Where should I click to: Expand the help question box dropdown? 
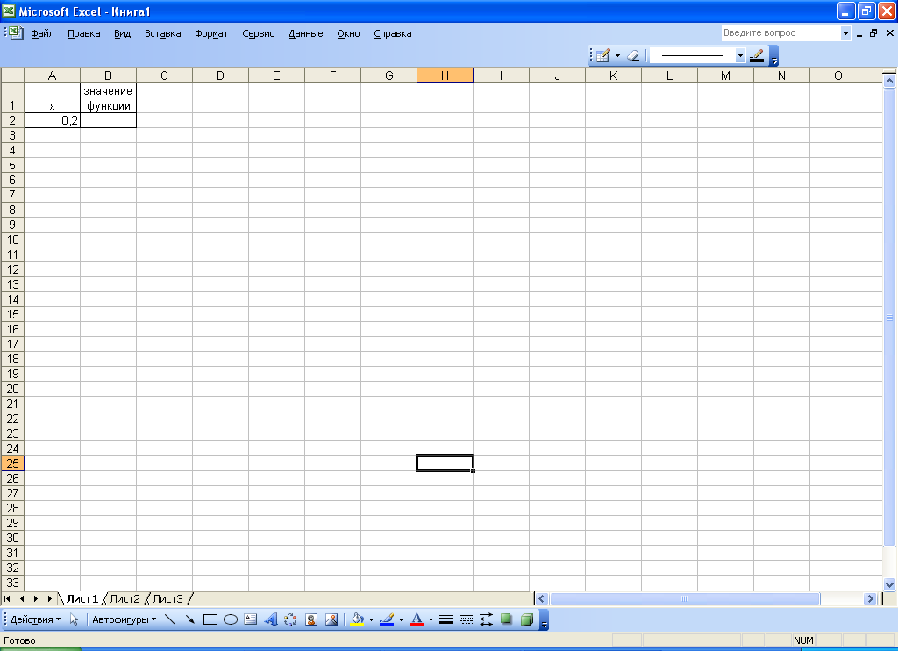(845, 33)
